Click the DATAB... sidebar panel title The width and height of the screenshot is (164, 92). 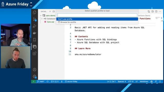click(x=44, y=11)
